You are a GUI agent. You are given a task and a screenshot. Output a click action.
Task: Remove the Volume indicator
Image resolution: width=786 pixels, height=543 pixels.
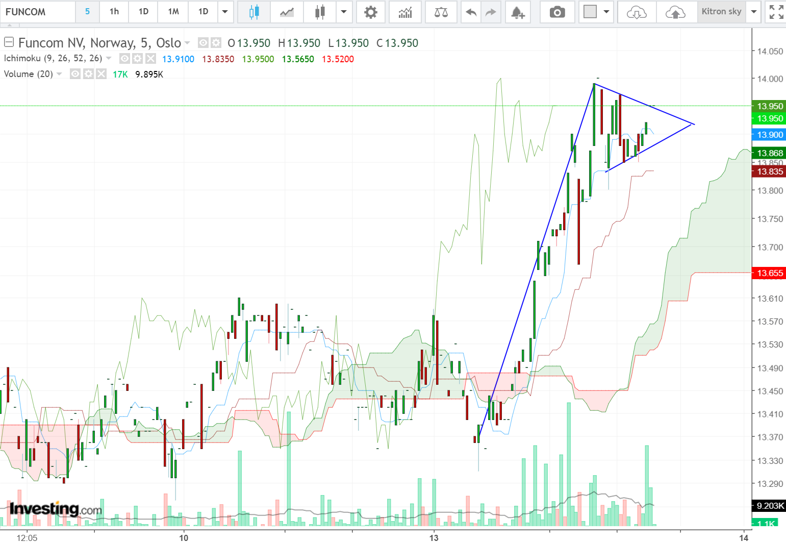(x=101, y=74)
